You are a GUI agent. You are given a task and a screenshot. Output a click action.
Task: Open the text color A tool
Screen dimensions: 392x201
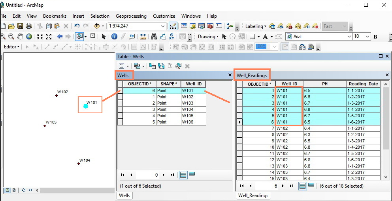[x=264, y=37]
